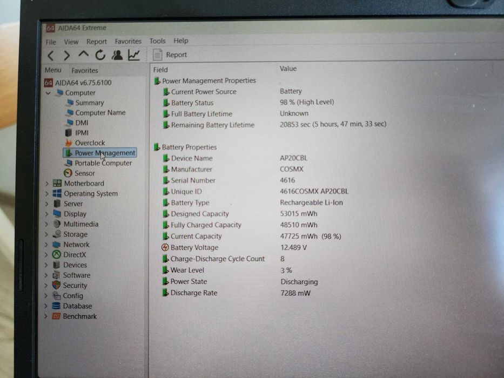This screenshot has height=378, width=504.
Task: Expand the Benchmark tree node
Action: click(45, 316)
